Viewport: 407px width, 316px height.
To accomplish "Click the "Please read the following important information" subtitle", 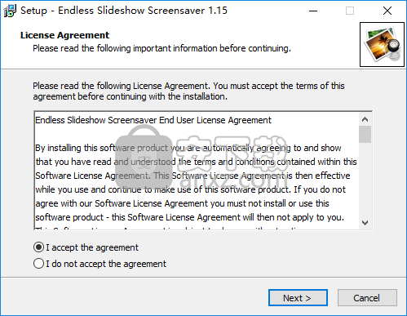I will pyautogui.click(x=161, y=48).
